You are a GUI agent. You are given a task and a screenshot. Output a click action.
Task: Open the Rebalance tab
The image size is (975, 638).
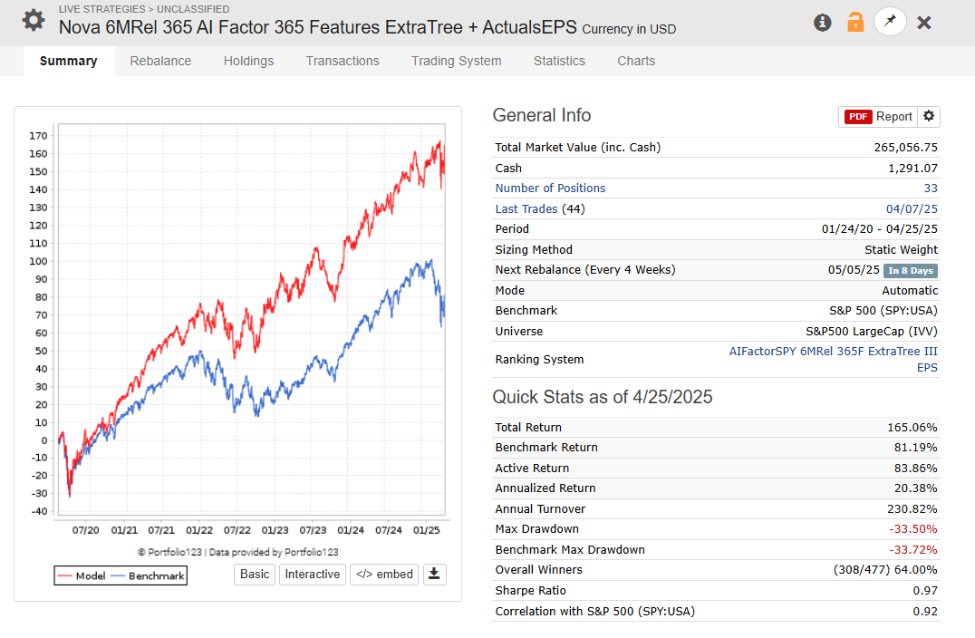tap(160, 61)
